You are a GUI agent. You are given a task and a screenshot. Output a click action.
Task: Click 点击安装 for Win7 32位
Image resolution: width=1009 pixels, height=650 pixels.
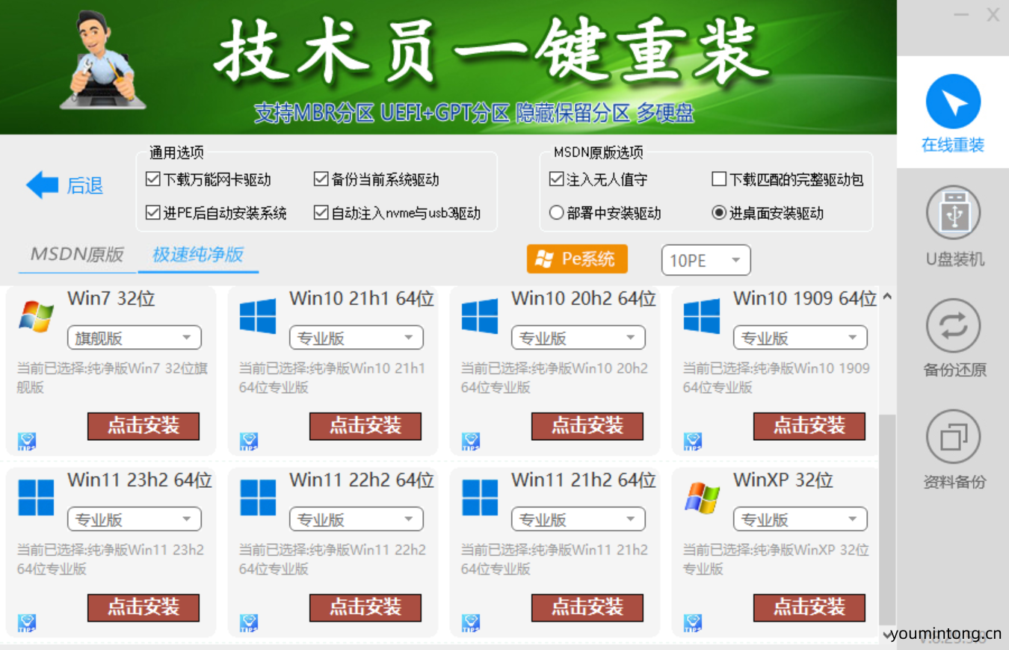144,426
